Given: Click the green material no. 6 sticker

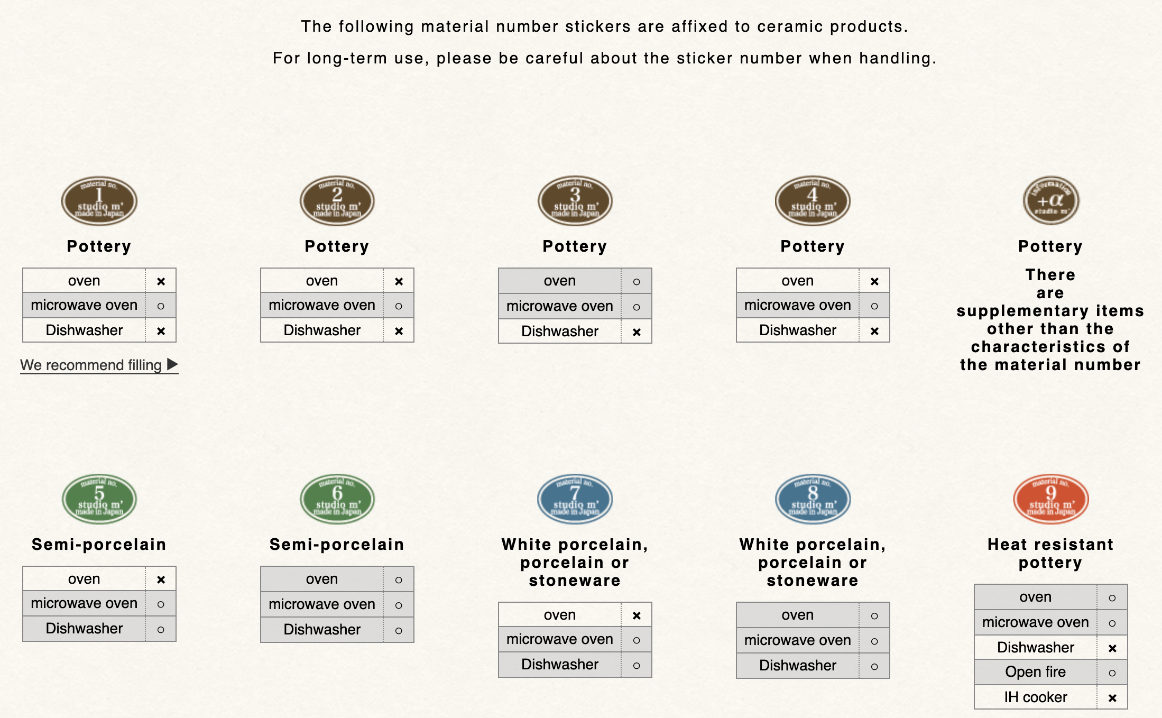Looking at the screenshot, I should point(337,499).
